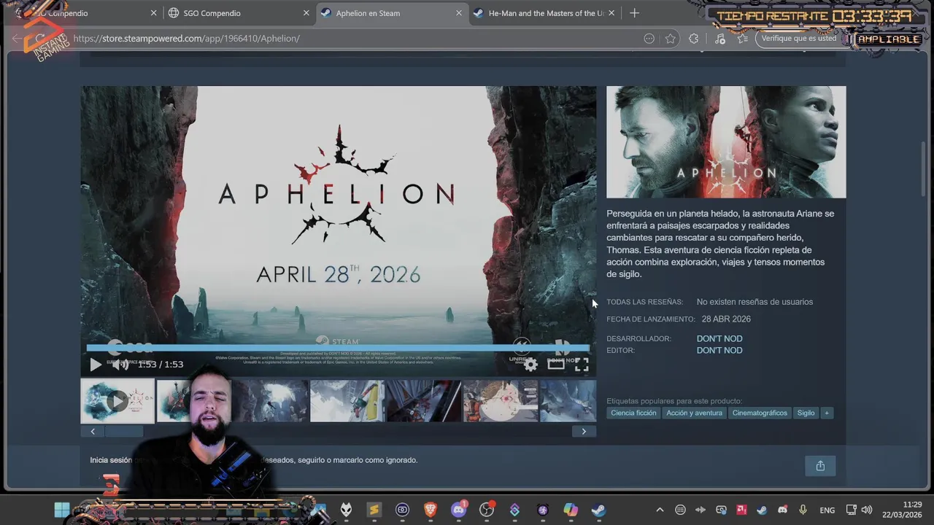Open a new browser tab

coord(634,13)
